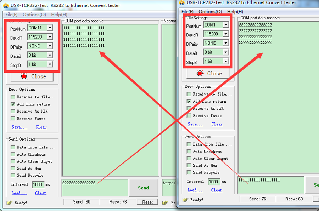Check Send Recycle in the right window
This screenshot has height=211, width=319.
pos(189,172)
